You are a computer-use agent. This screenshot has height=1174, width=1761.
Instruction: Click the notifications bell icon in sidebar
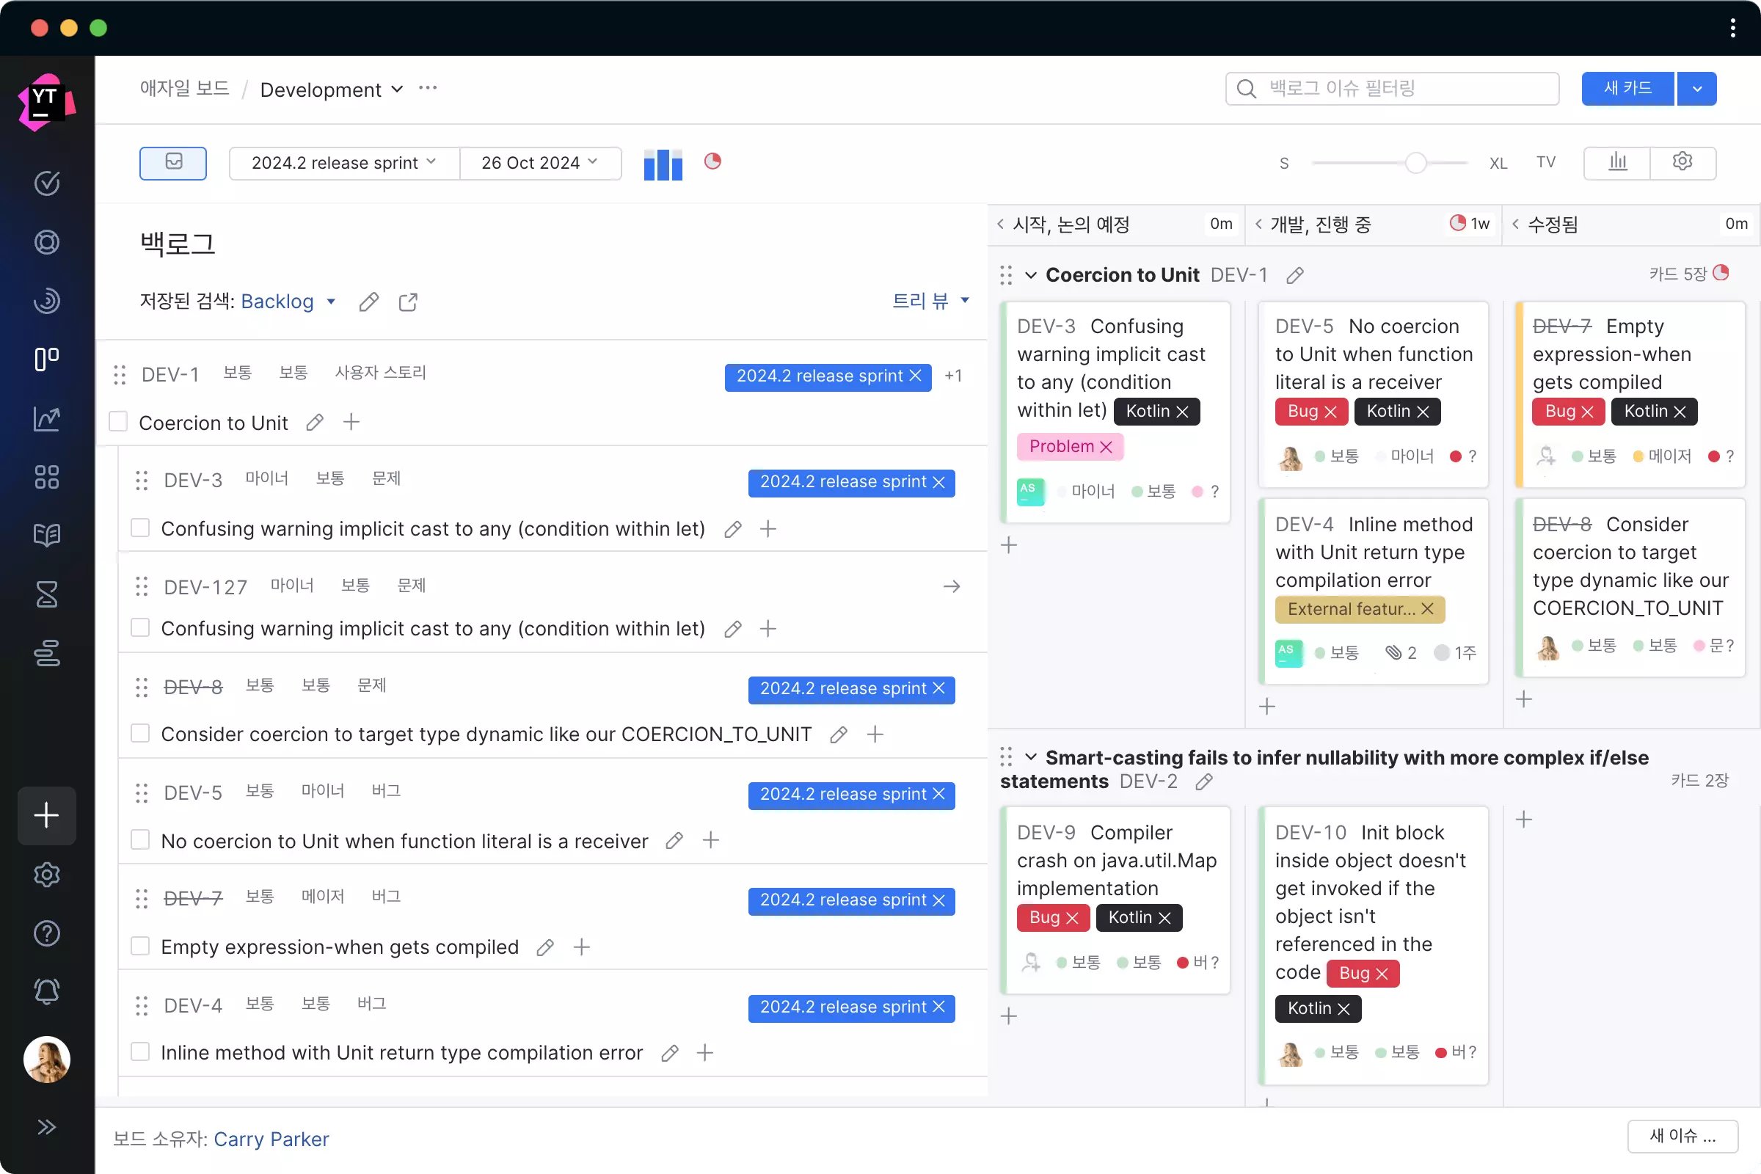47,992
